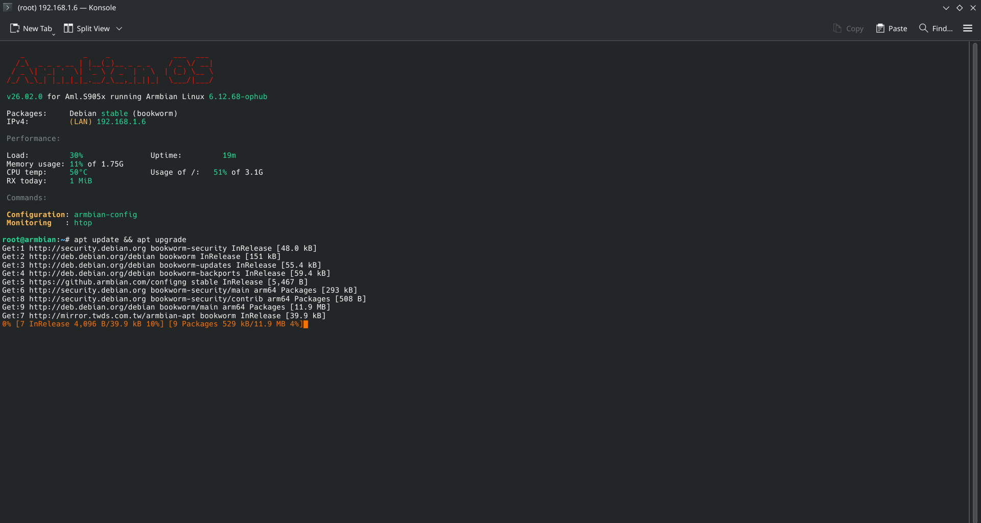
Task: Minimize the Konsole window
Action: [x=946, y=8]
